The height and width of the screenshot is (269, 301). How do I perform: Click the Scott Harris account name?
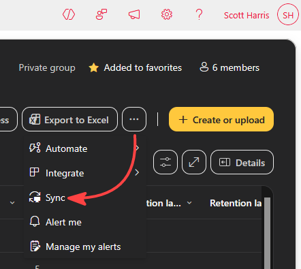click(247, 16)
